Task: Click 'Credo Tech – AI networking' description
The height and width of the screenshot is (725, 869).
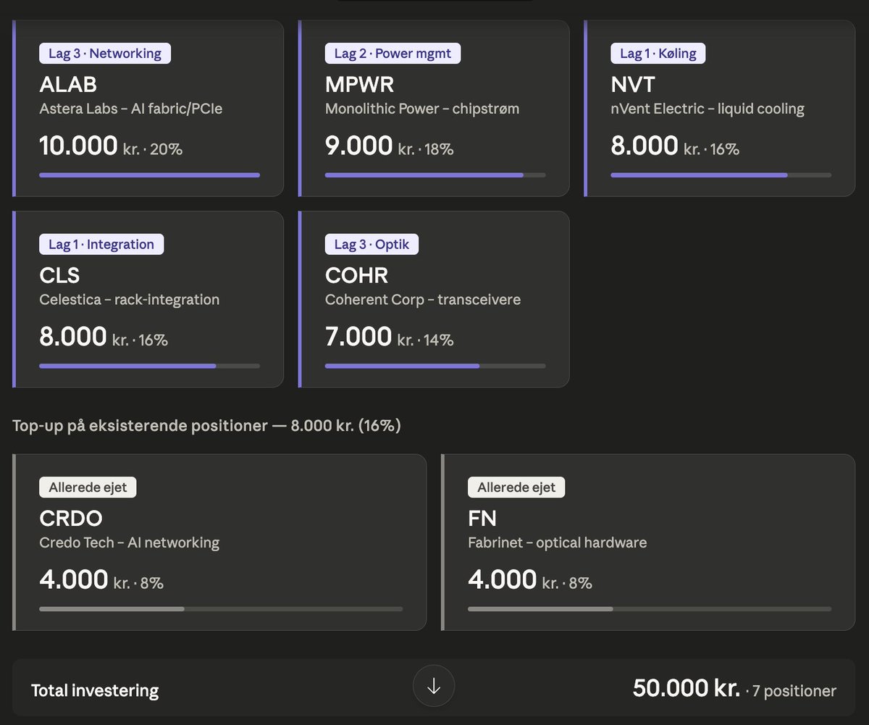Action: 129,542
